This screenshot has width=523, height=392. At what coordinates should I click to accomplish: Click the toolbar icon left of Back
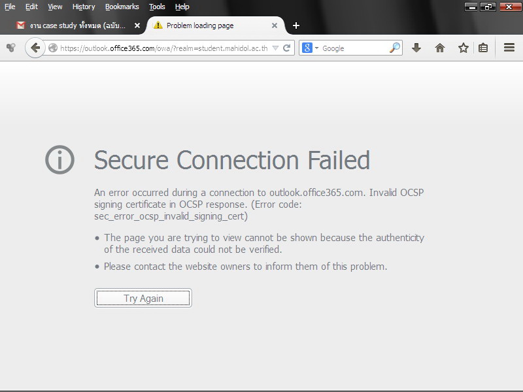[11, 48]
